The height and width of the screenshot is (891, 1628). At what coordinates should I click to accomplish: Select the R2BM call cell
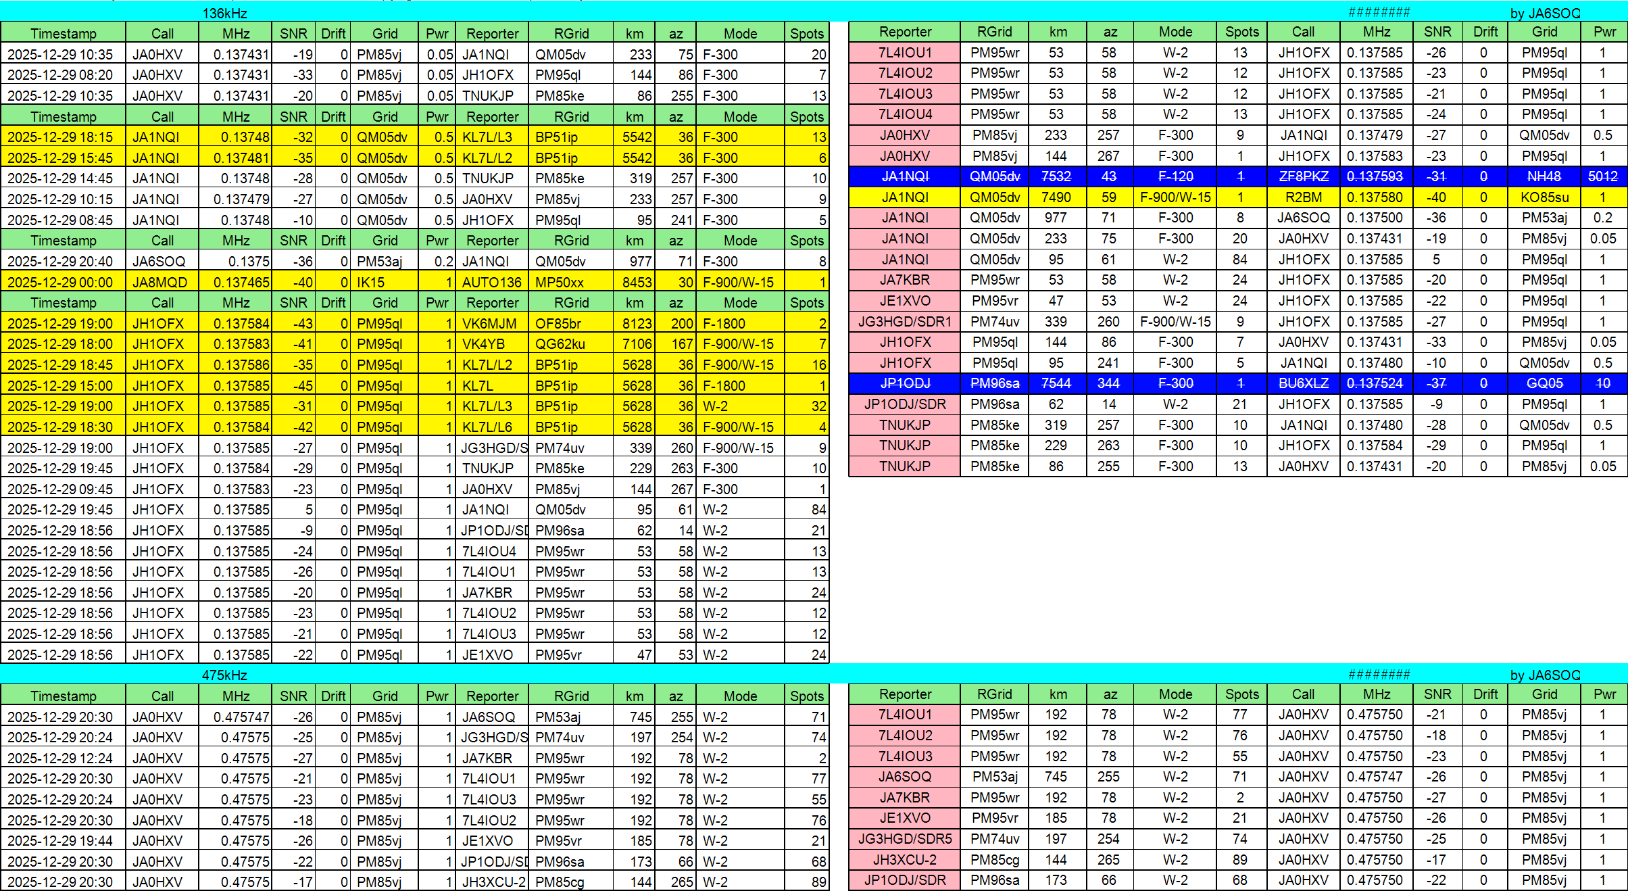pyautogui.click(x=1303, y=197)
